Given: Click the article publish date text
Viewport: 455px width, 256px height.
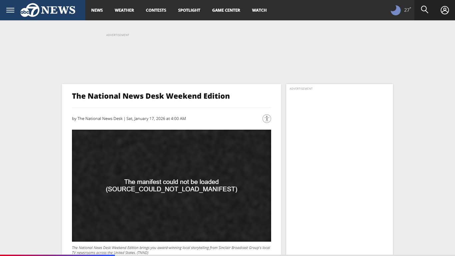Looking at the screenshot, I should coord(156,118).
